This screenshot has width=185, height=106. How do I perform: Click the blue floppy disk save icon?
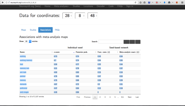149,2
